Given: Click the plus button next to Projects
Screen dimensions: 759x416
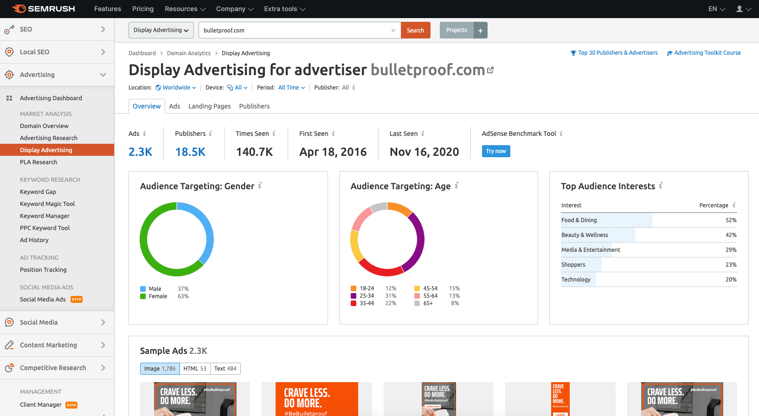Looking at the screenshot, I should (x=481, y=30).
